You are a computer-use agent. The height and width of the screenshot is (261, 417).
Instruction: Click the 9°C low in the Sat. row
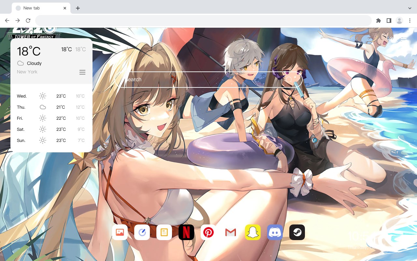click(x=81, y=129)
